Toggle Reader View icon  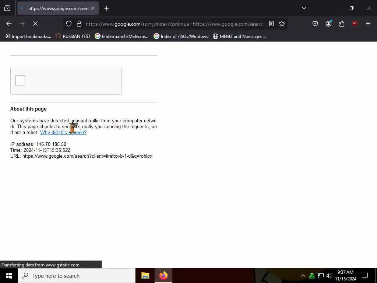pos(271,24)
